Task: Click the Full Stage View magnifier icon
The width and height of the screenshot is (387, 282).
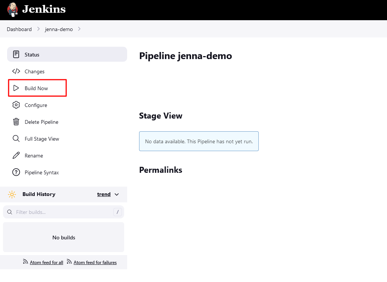Action: coord(16,138)
